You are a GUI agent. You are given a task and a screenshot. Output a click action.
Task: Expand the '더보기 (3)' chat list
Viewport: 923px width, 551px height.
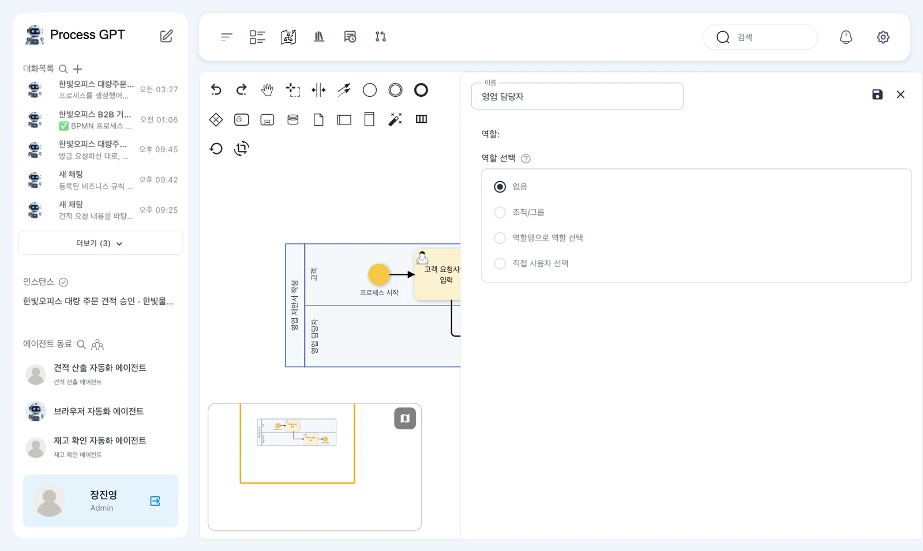[x=100, y=243]
